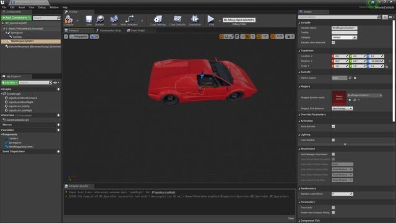
Task: Add a new event dispatcher with plus icon
Action: (58, 151)
